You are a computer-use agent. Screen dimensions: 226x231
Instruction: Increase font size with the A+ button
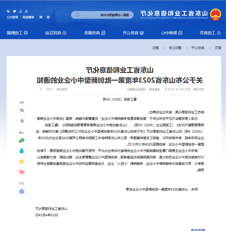click(21, 110)
